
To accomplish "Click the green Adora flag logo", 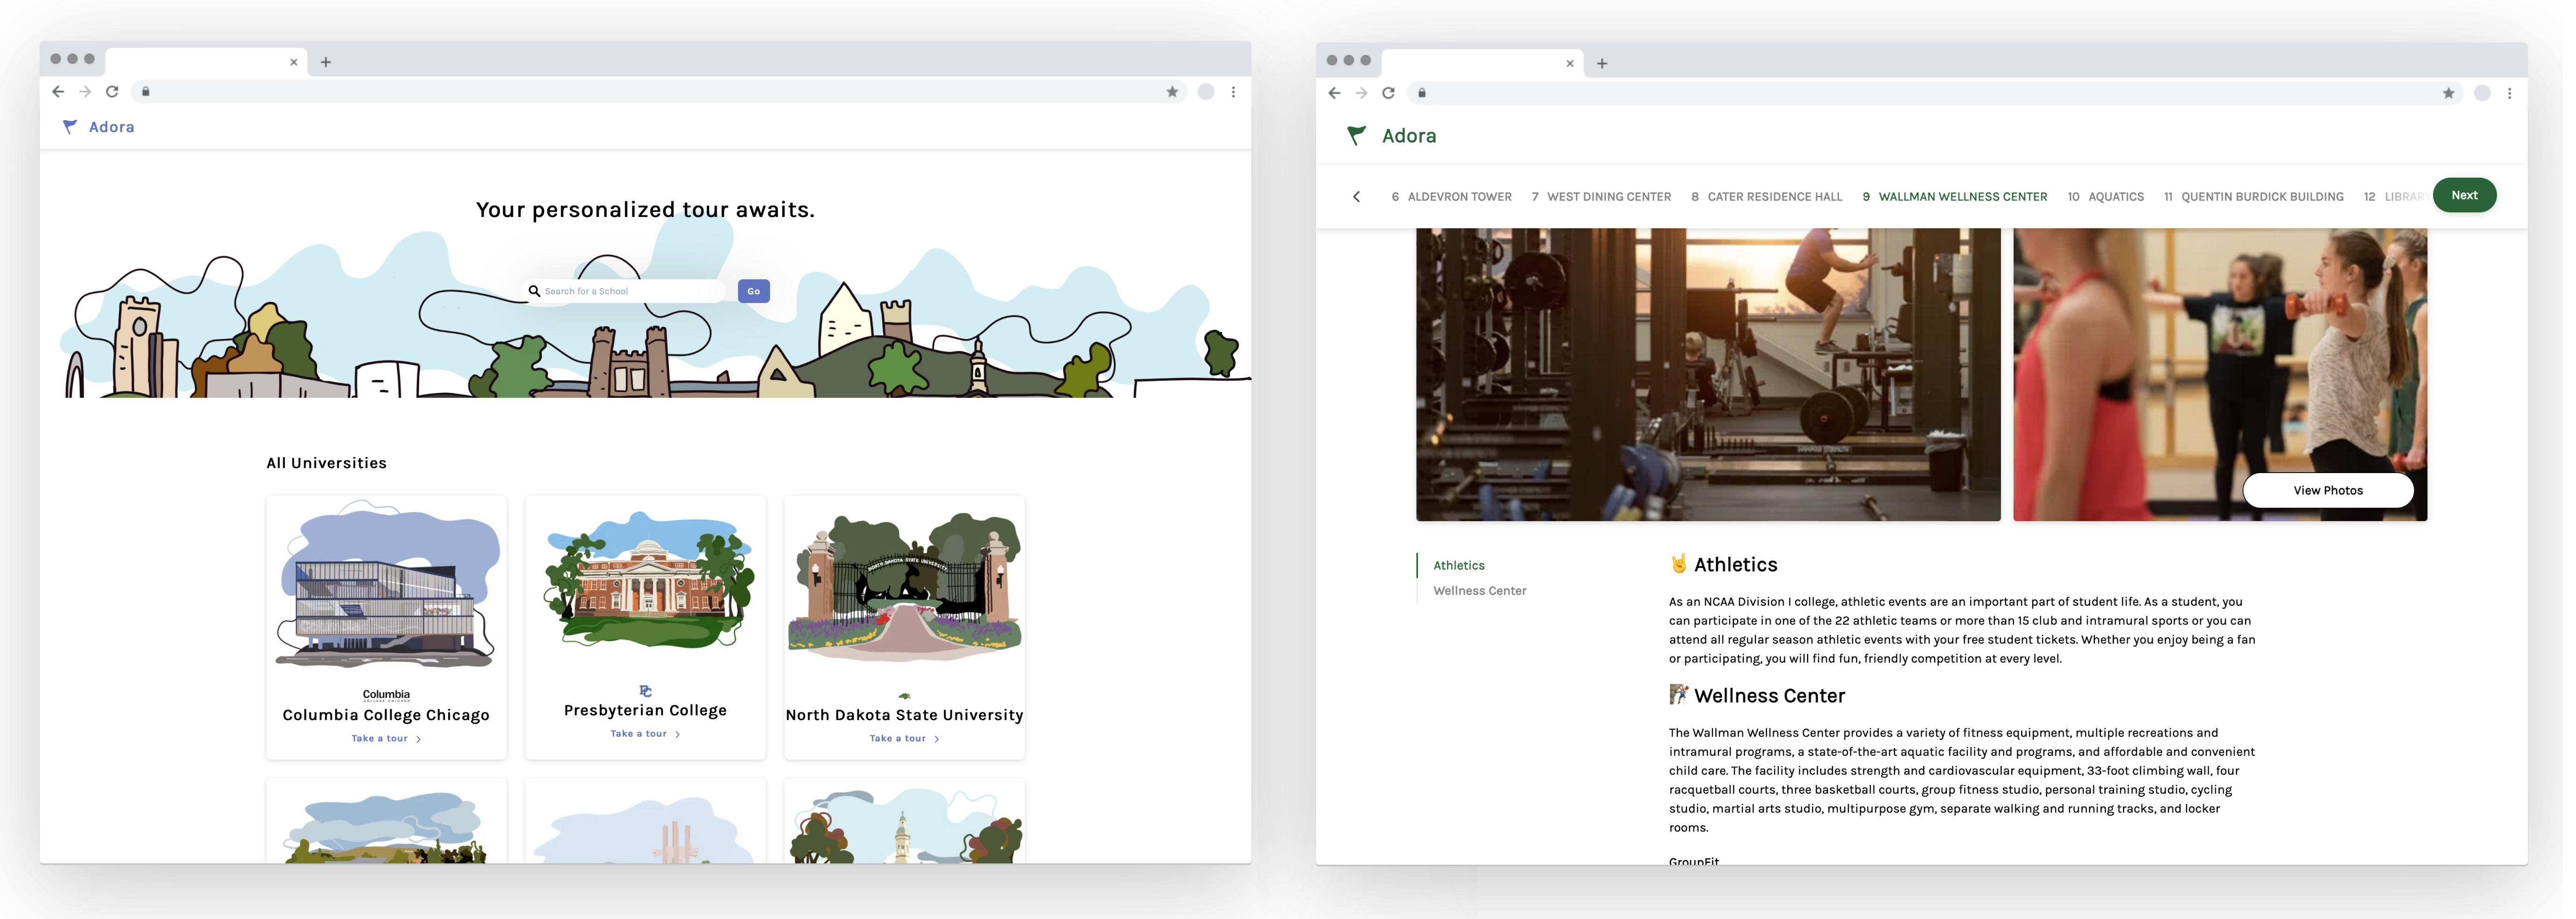I will point(1356,135).
